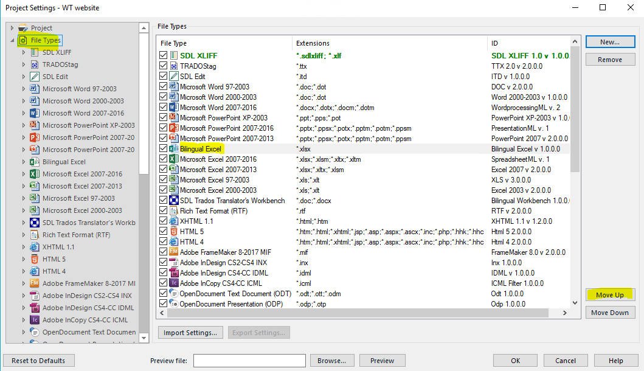Click Adobe InDesign CS2-CS4 INX list icon
Image resolution: width=644 pixels, height=371 pixels.
pyautogui.click(x=174, y=263)
